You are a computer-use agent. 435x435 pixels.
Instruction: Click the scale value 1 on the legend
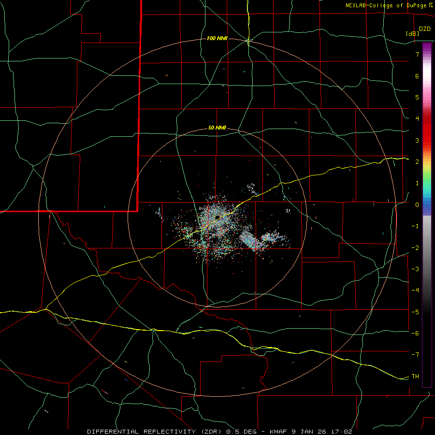pos(417,183)
